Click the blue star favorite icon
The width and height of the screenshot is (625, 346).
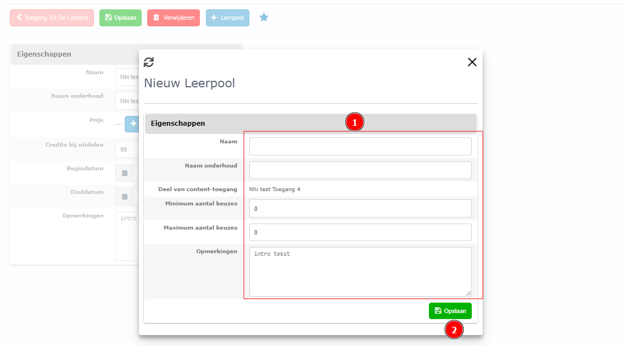pos(264,18)
